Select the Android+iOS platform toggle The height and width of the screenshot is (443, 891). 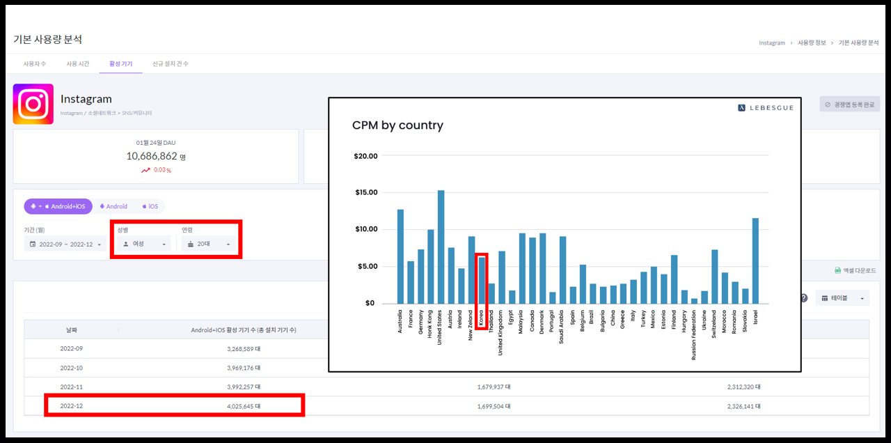58,206
